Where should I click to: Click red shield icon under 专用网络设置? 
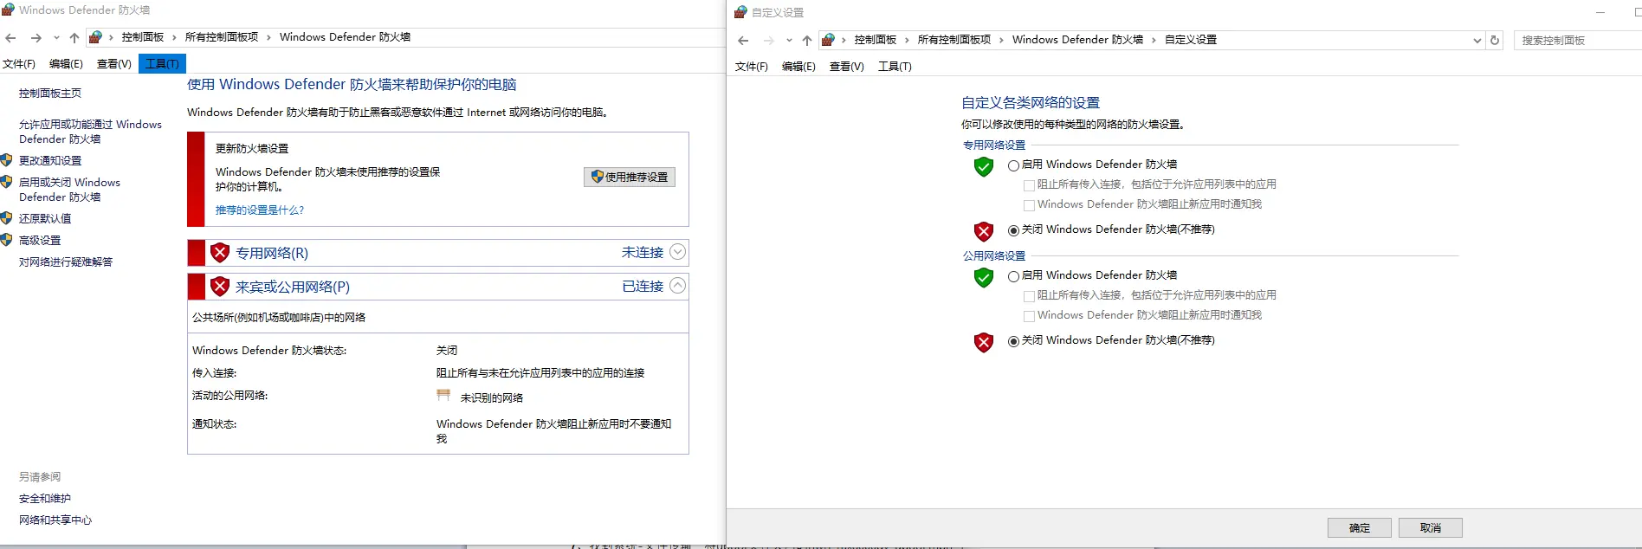click(x=984, y=231)
